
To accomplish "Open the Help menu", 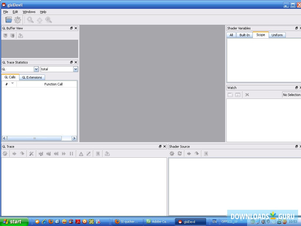I will [x=43, y=12].
